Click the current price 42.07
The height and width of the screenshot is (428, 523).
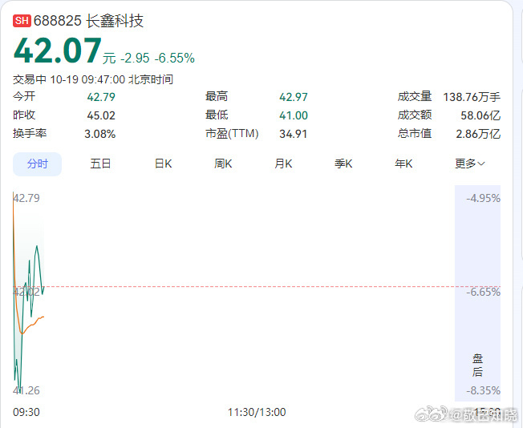coord(58,50)
